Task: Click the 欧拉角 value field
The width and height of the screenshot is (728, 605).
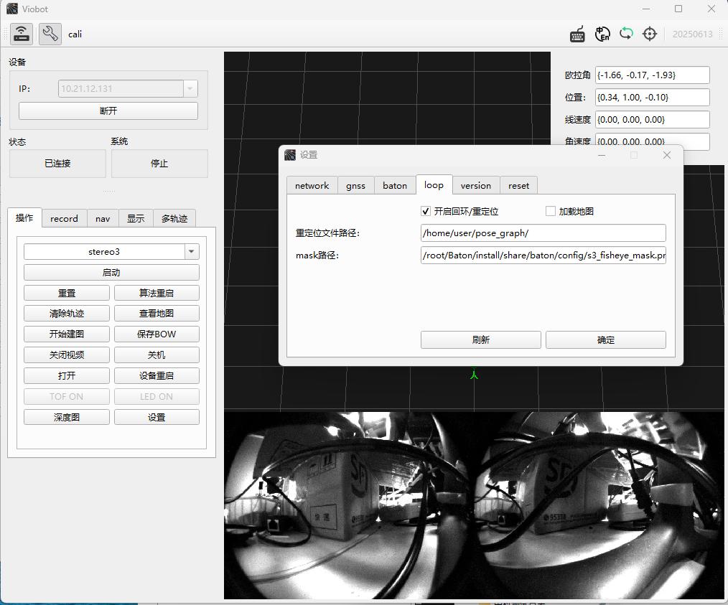Action: click(653, 75)
